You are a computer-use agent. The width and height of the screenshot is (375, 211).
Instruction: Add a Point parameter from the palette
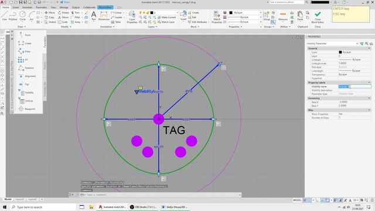click(x=25, y=35)
